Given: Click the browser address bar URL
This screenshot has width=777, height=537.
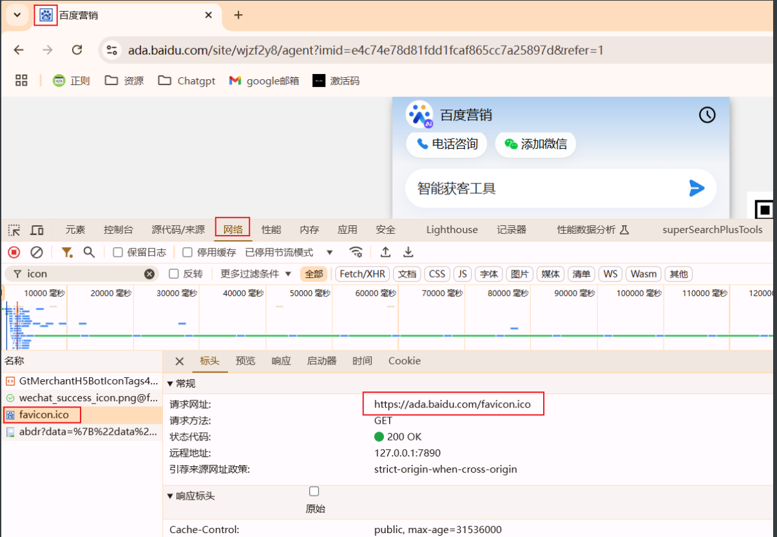Looking at the screenshot, I should [x=366, y=50].
